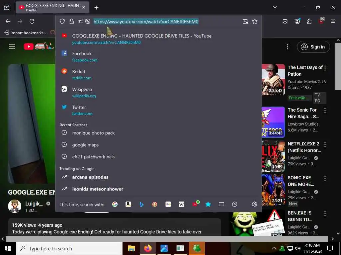
Task: Open options for The Last Days of Patton
Action: pyautogui.click(x=325, y=68)
